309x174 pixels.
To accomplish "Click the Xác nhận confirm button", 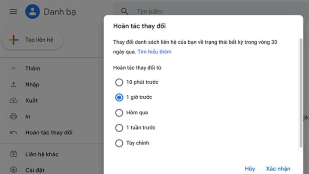I will (278, 169).
